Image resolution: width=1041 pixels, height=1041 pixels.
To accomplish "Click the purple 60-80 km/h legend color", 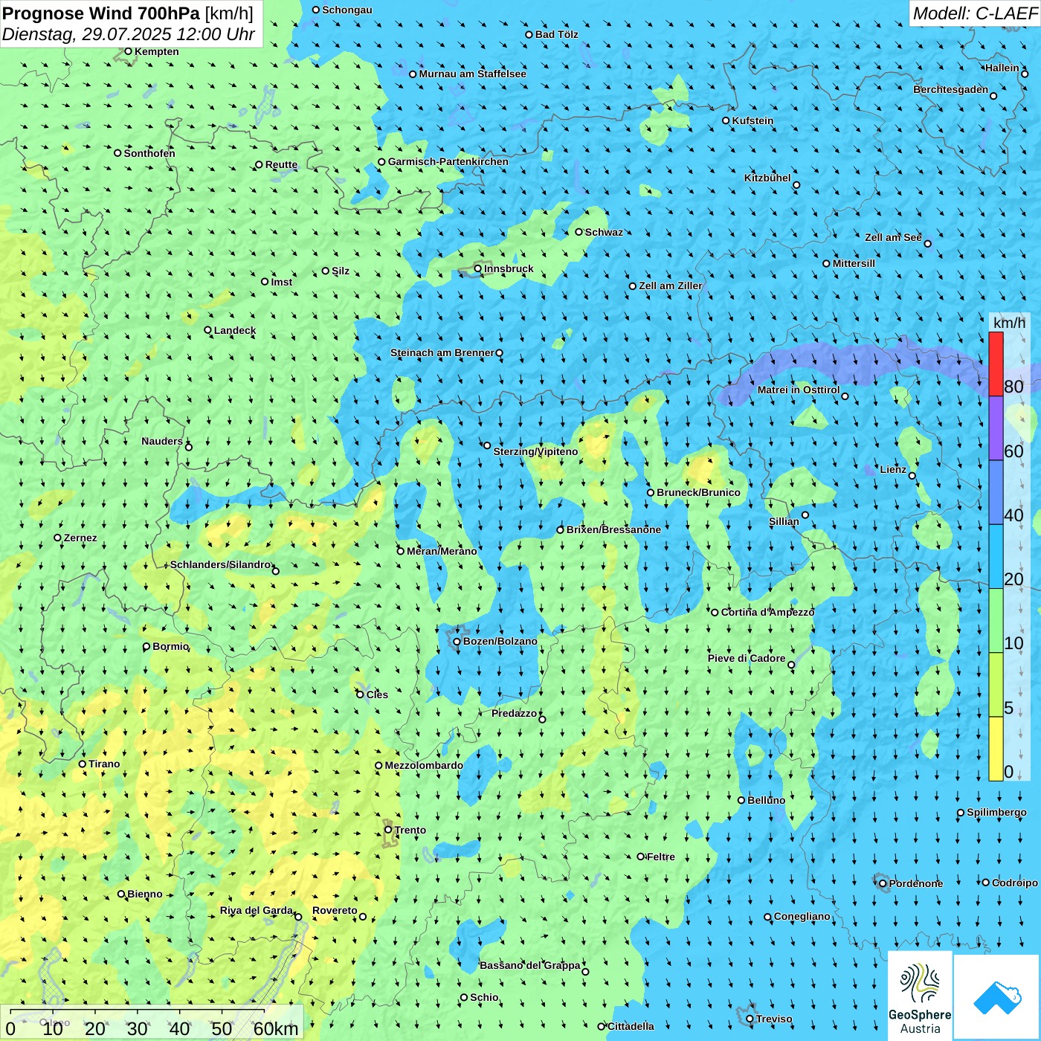I will (x=996, y=428).
